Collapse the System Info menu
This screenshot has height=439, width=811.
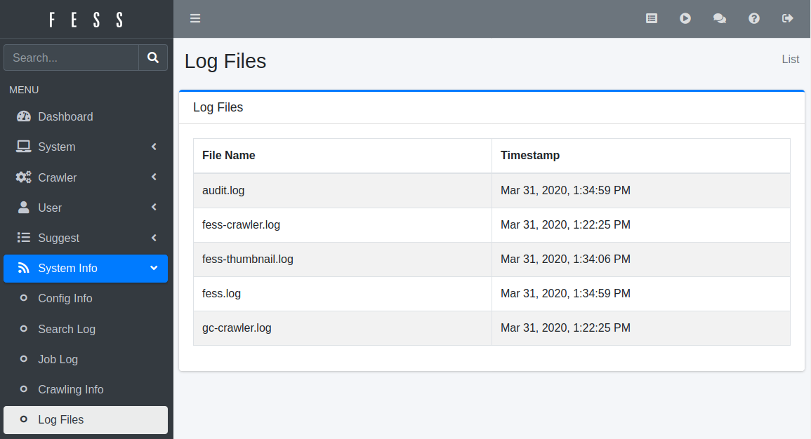(x=154, y=268)
